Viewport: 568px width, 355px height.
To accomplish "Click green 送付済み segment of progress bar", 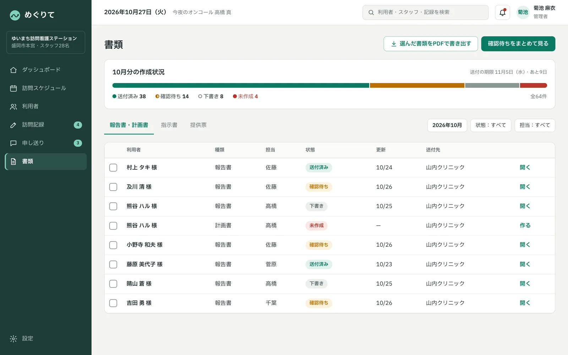I will click(241, 85).
